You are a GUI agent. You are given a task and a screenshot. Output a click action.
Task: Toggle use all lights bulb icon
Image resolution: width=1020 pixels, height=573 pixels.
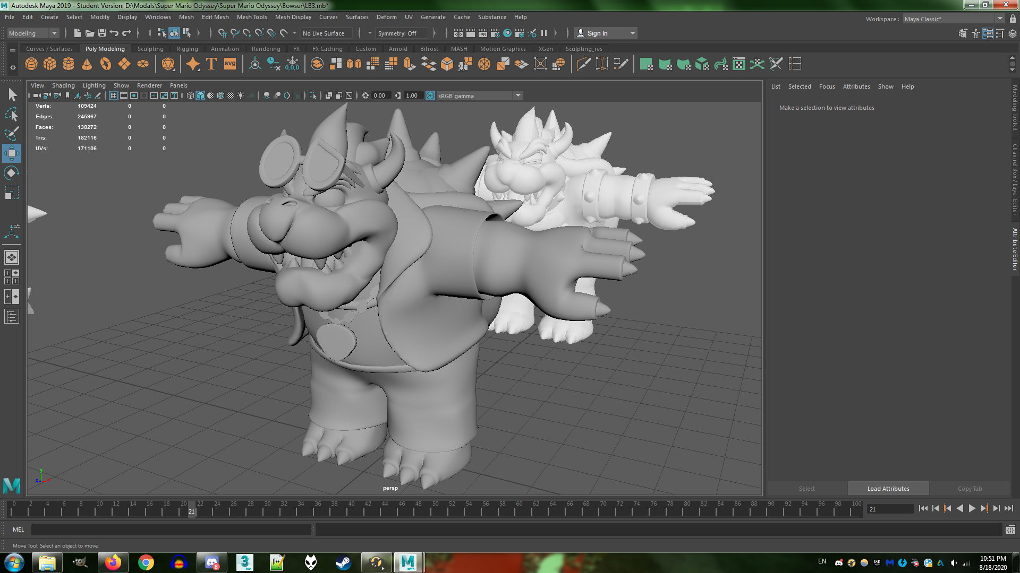tap(241, 95)
